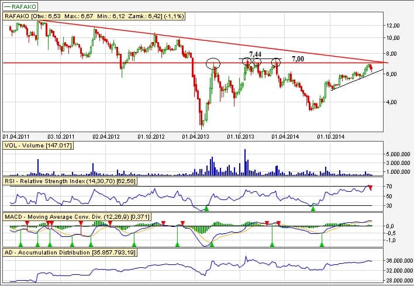Click the 7,00 text annotation
The height and width of the screenshot is (286, 414).
pyautogui.click(x=298, y=59)
